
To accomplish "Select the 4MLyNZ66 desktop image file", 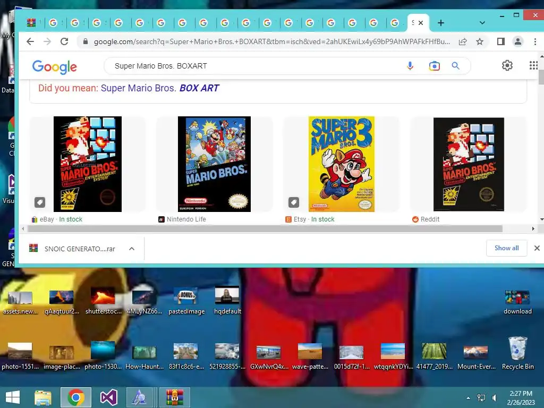I will tap(144, 303).
